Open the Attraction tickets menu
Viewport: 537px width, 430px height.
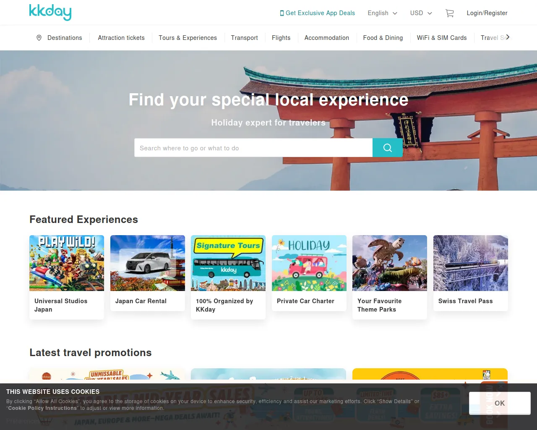pos(121,38)
